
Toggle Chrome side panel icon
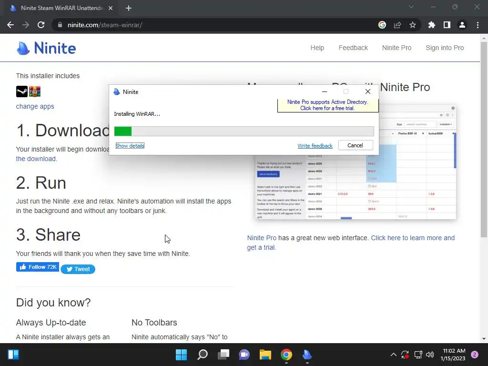click(x=447, y=25)
